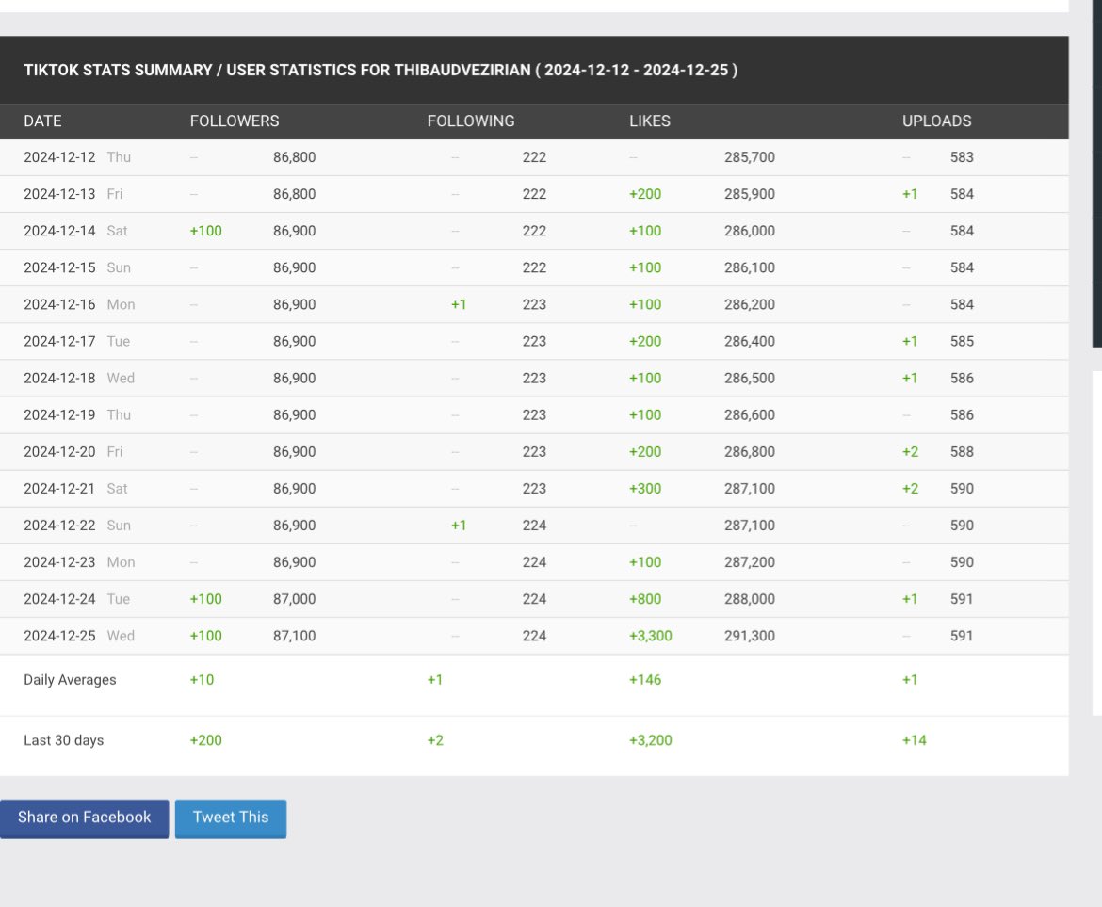Click the +1 following change on 2024-12-16
Screen dimensions: 1102x907
[459, 304]
